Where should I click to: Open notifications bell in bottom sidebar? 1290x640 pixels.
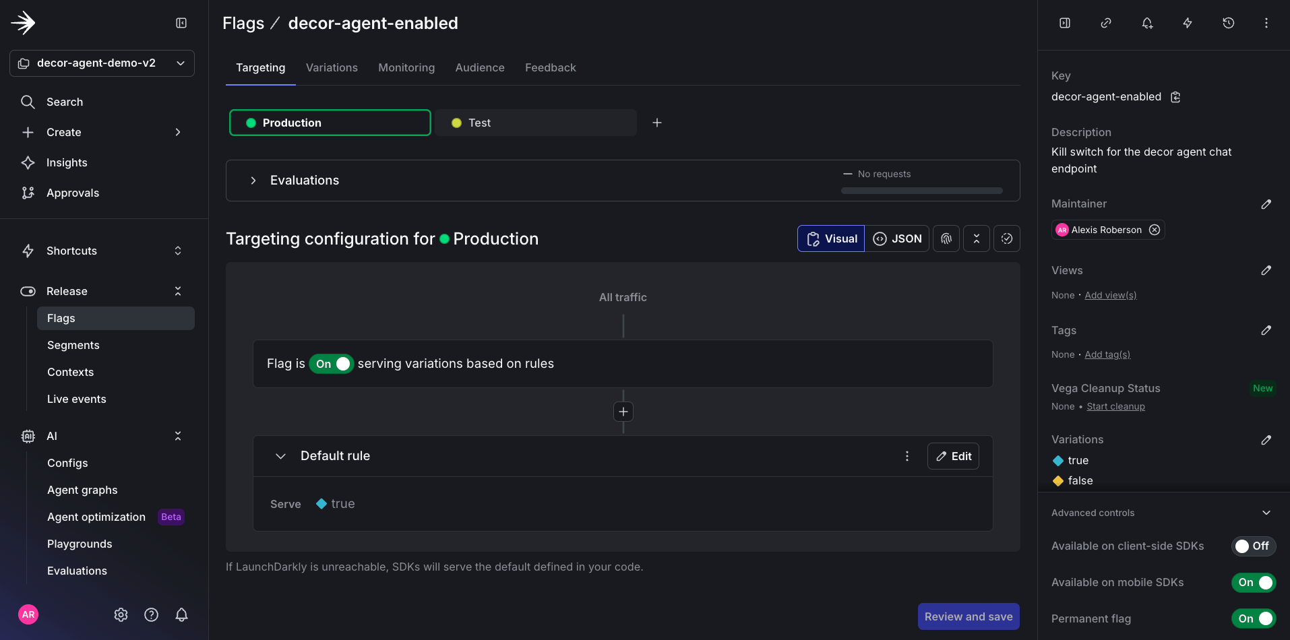point(182,614)
